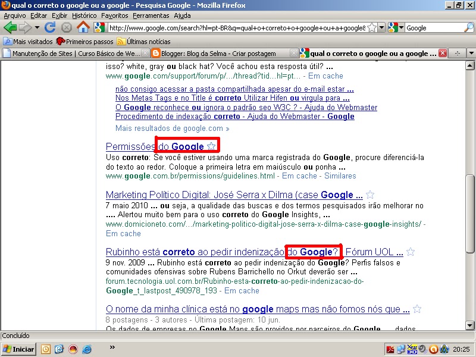The height and width of the screenshot is (357, 476).
Task: Open the Ferramentas menu
Action: click(x=151, y=15)
